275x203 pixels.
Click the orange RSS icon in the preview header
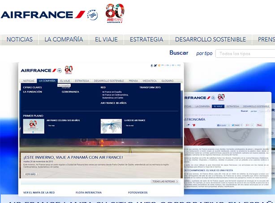pos(159,65)
